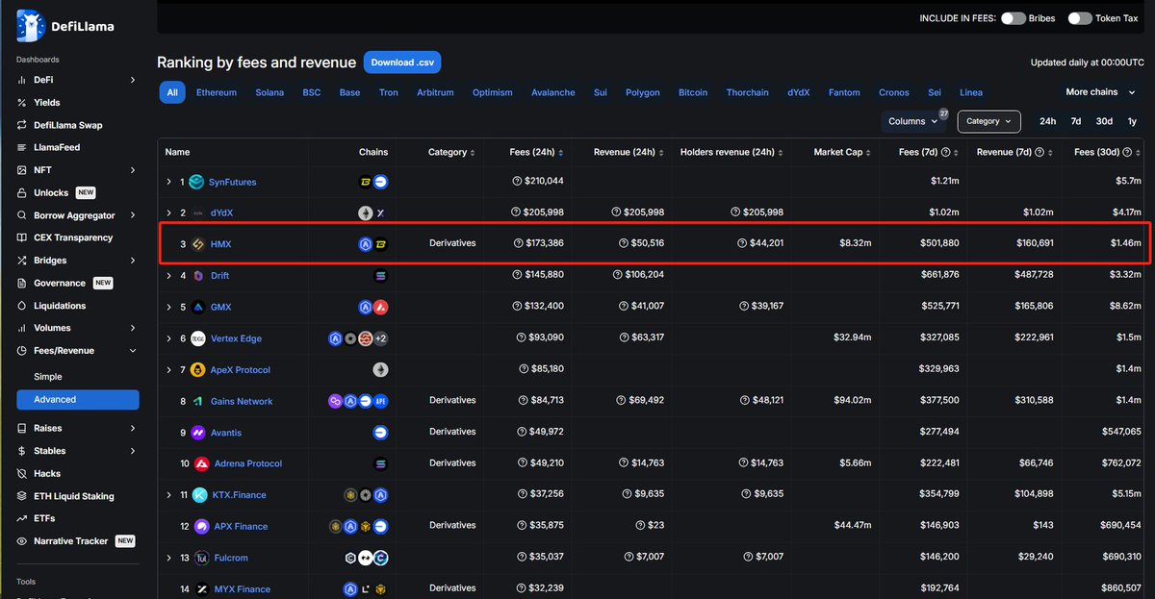The width and height of the screenshot is (1155, 599).
Task: Click the Governance sidebar icon
Action: tap(22, 284)
